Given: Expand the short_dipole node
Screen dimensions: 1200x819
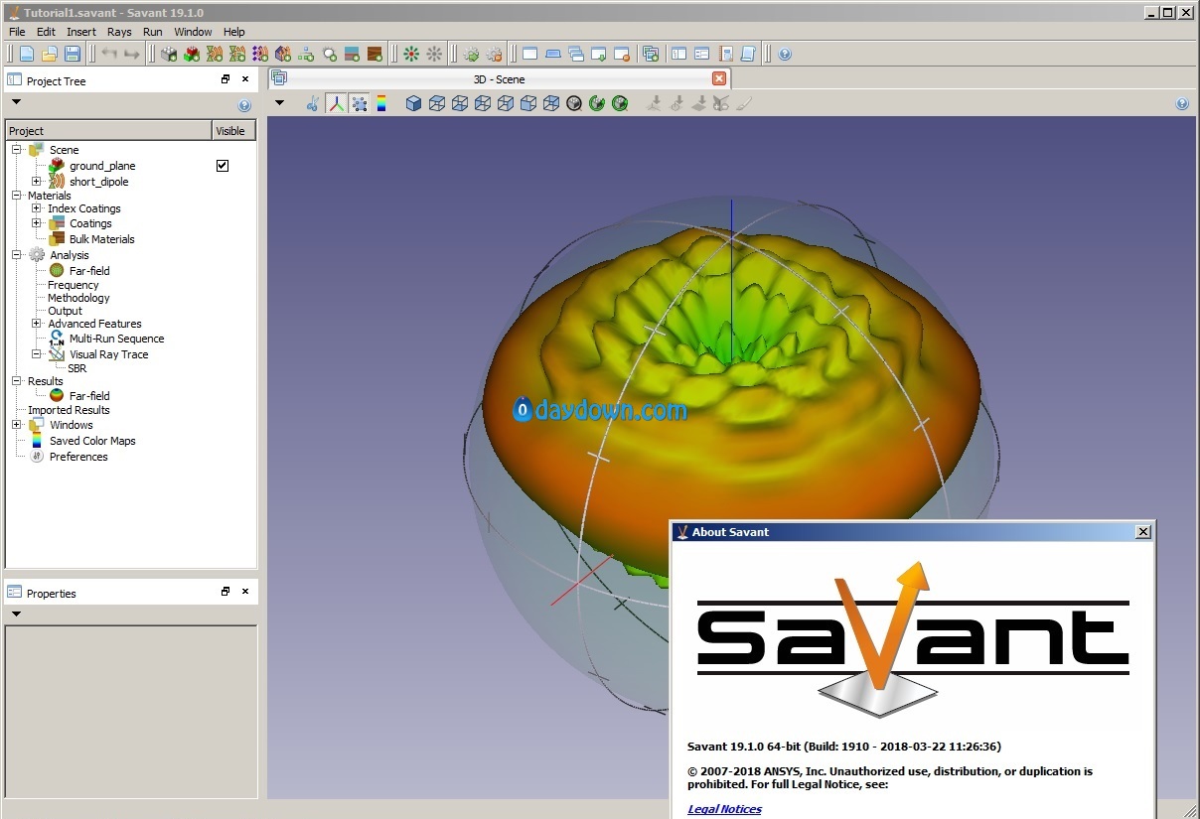Looking at the screenshot, I should tap(37, 182).
